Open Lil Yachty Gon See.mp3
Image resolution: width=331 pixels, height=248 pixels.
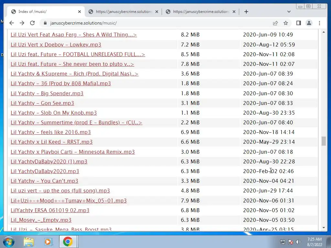pyautogui.click(x=42, y=103)
